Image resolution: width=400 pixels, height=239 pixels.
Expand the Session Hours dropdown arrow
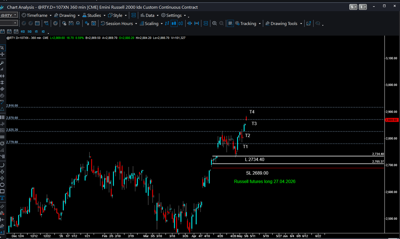[136, 24]
